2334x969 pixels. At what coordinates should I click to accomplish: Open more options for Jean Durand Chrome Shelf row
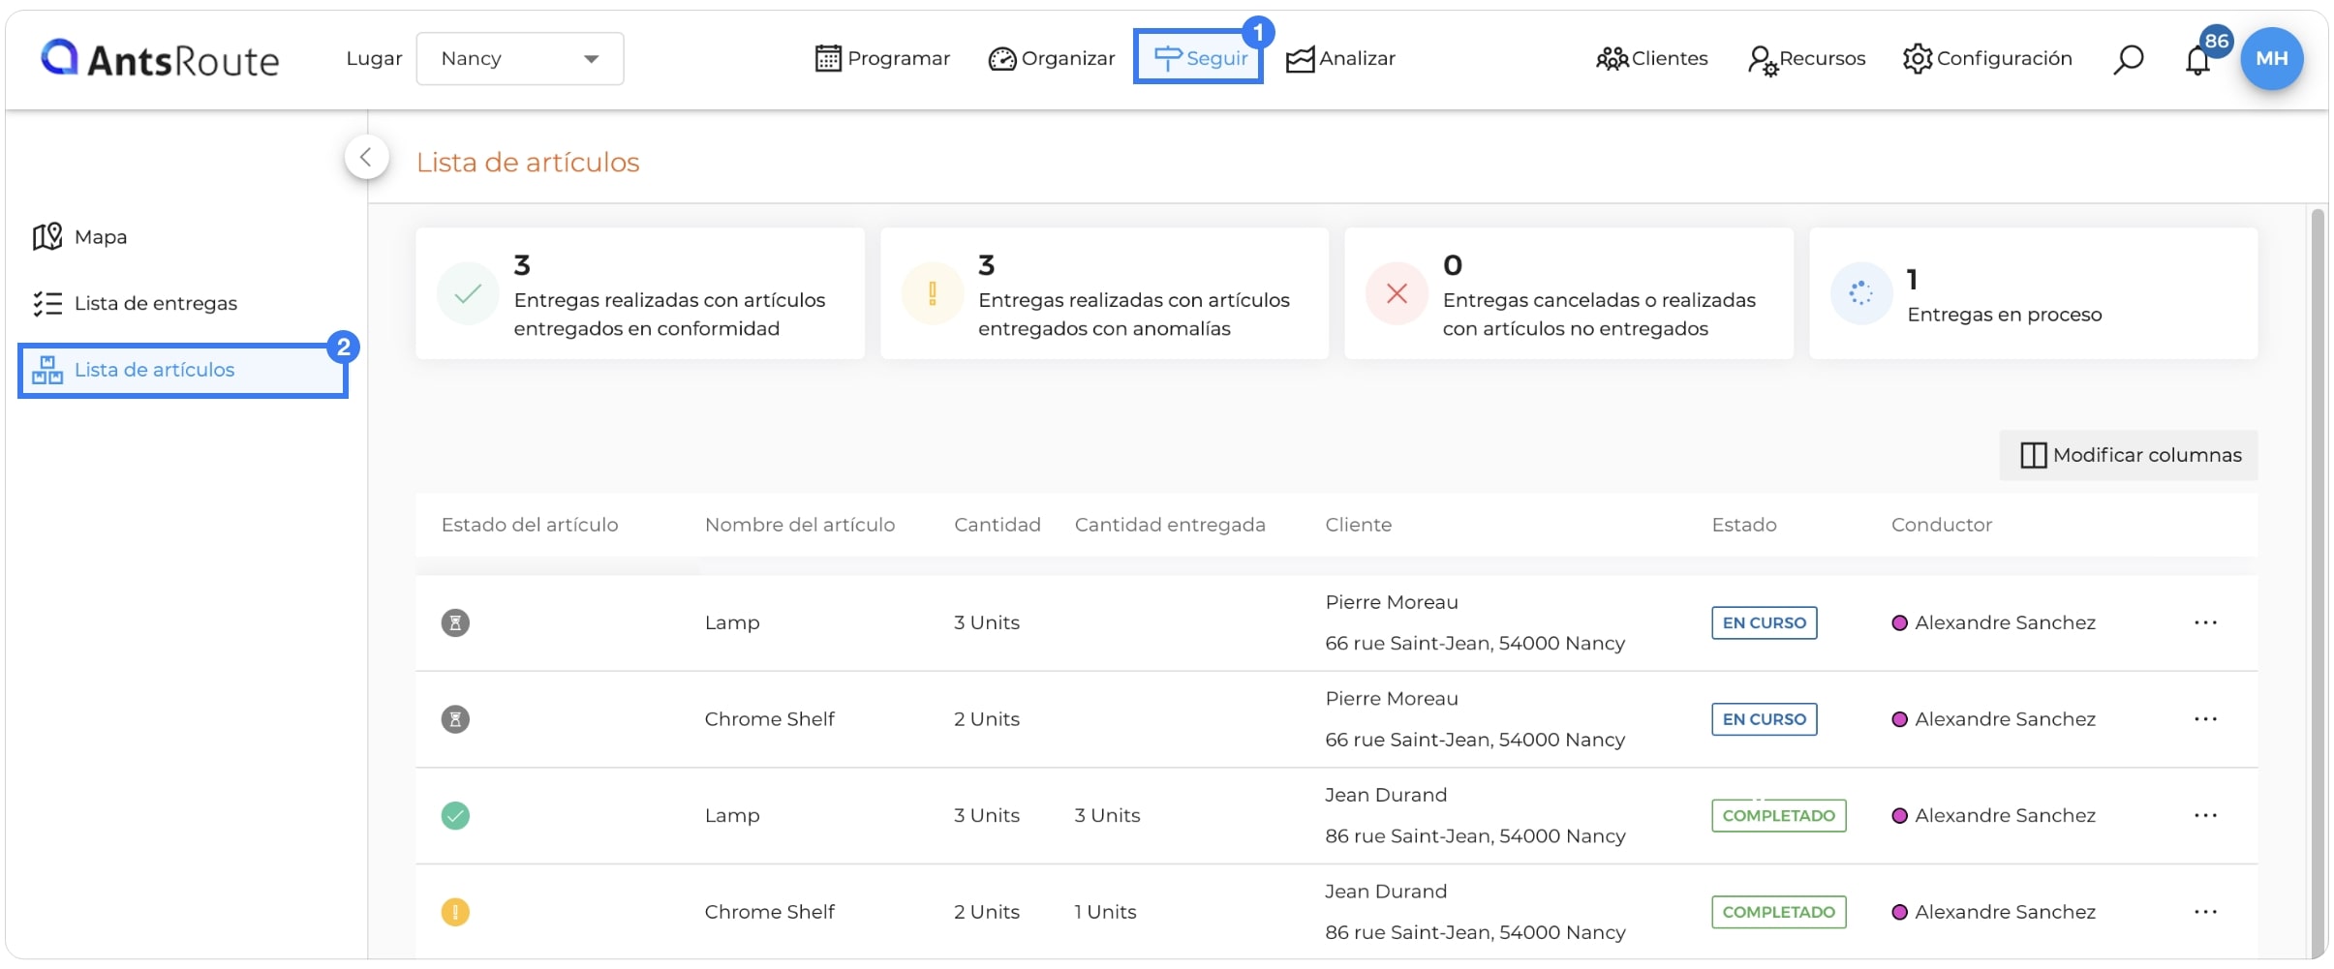[2205, 912]
